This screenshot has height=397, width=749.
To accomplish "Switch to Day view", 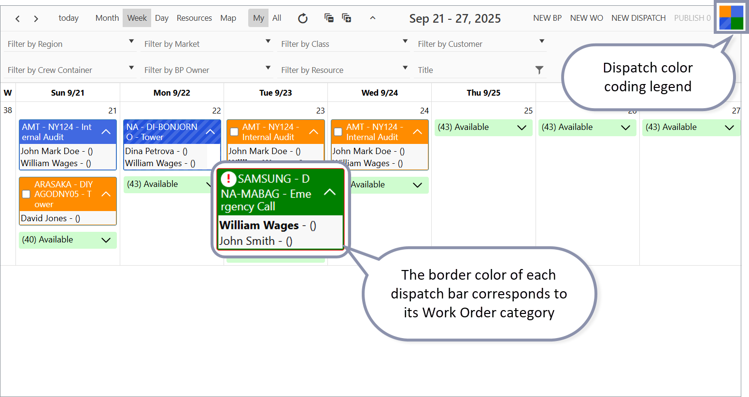I will (162, 18).
